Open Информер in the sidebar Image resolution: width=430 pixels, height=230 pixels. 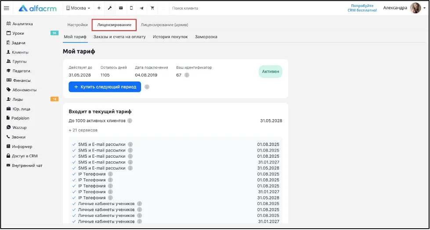point(19,147)
